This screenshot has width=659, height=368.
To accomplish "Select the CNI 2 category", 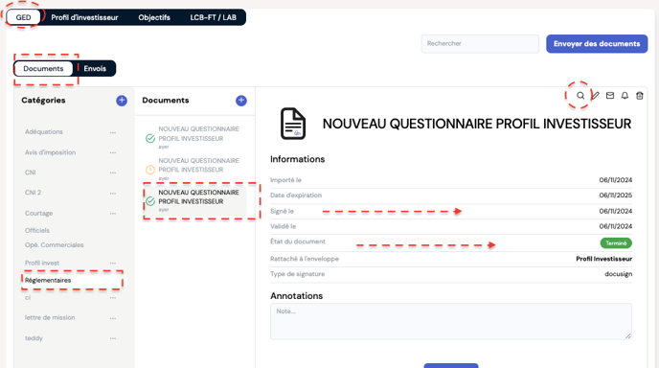I will coord(33,193).
